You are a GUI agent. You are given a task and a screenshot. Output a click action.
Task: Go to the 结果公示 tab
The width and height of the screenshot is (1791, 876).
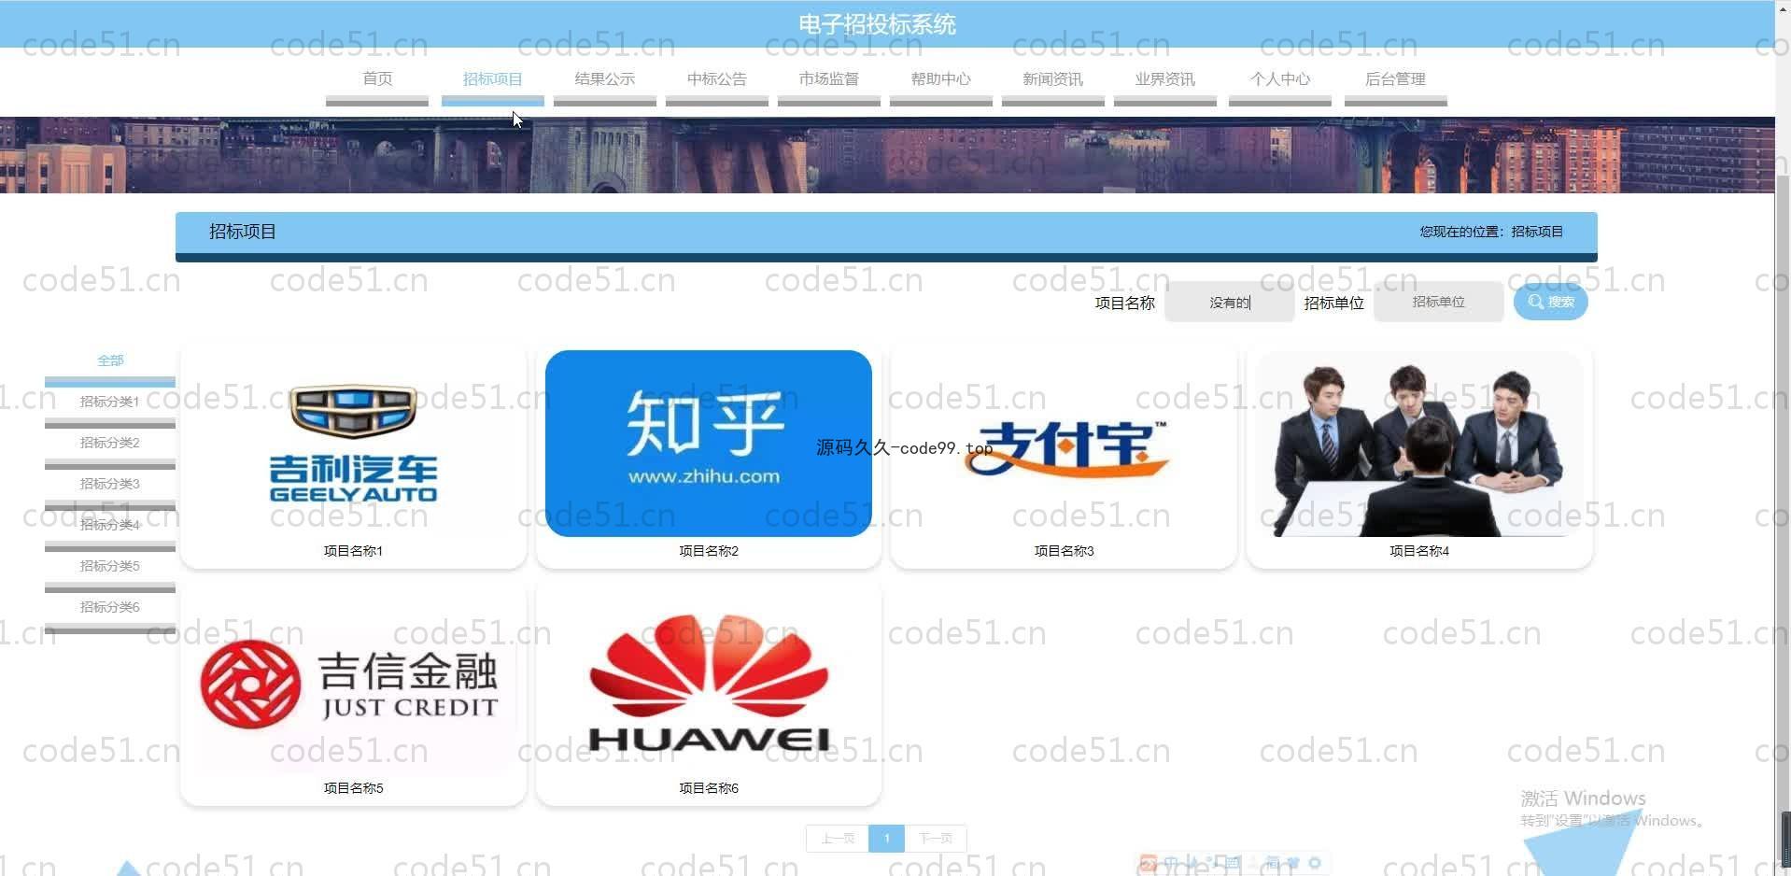pos(604,79)
